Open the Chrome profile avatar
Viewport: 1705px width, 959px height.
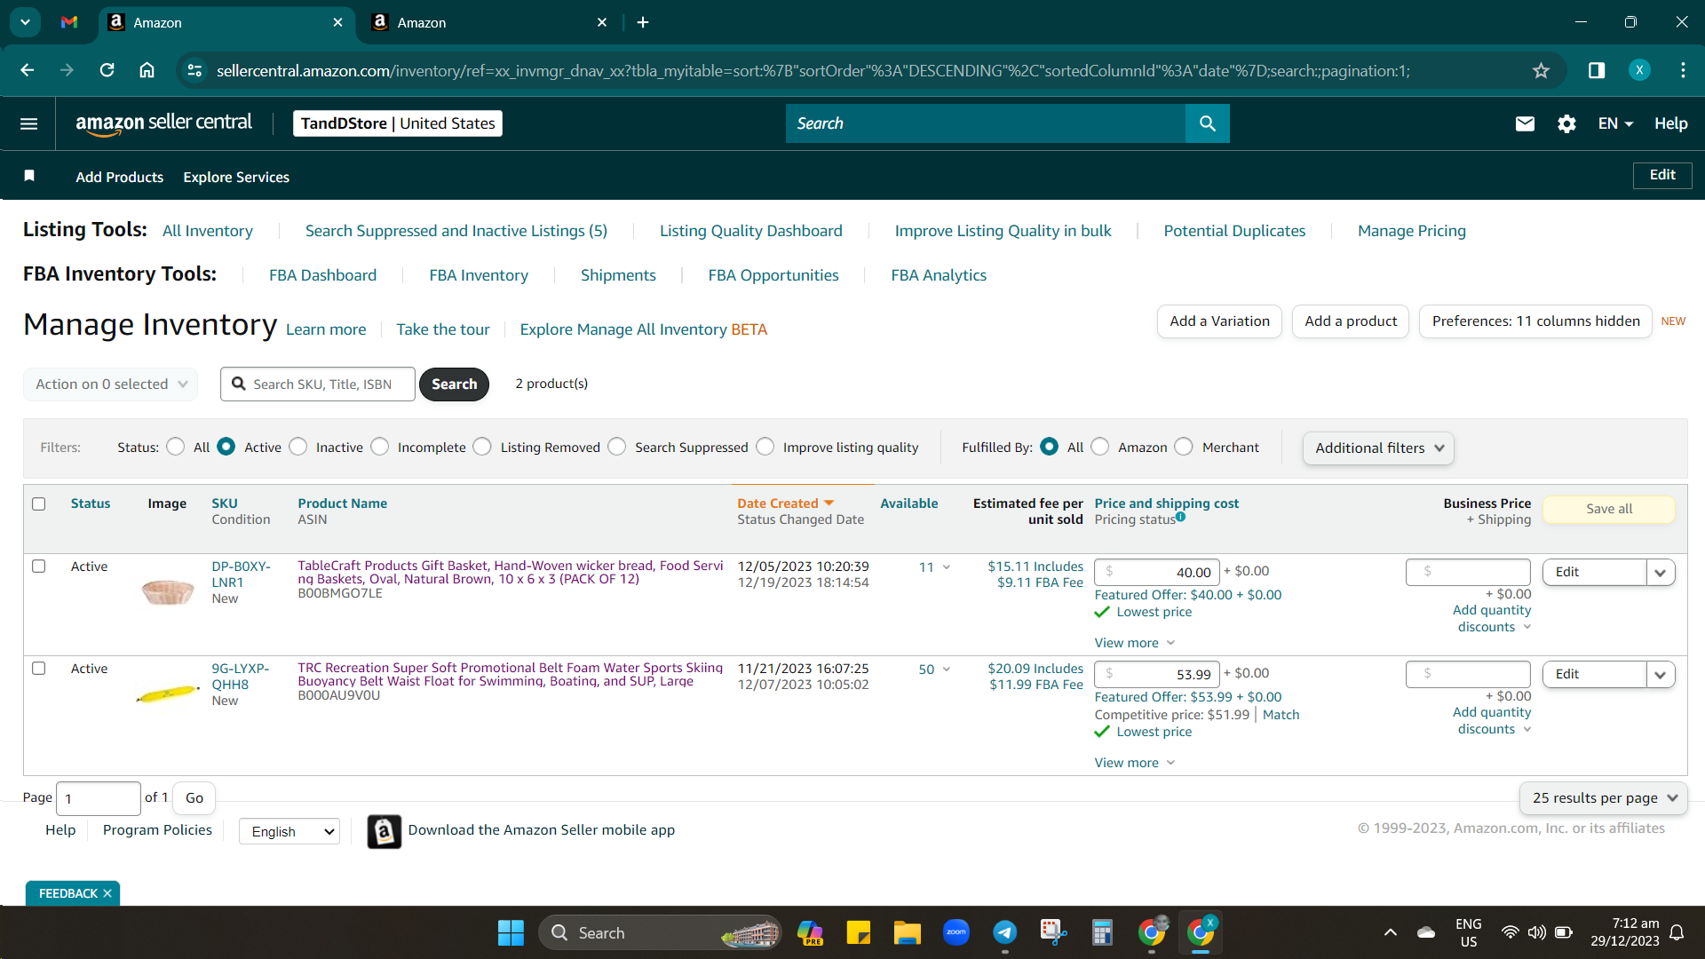coord(1639,70)
